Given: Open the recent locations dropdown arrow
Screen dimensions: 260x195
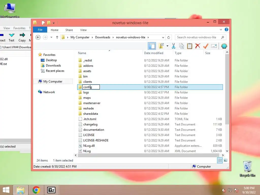Looking at the screenshot, I should 51,37.
